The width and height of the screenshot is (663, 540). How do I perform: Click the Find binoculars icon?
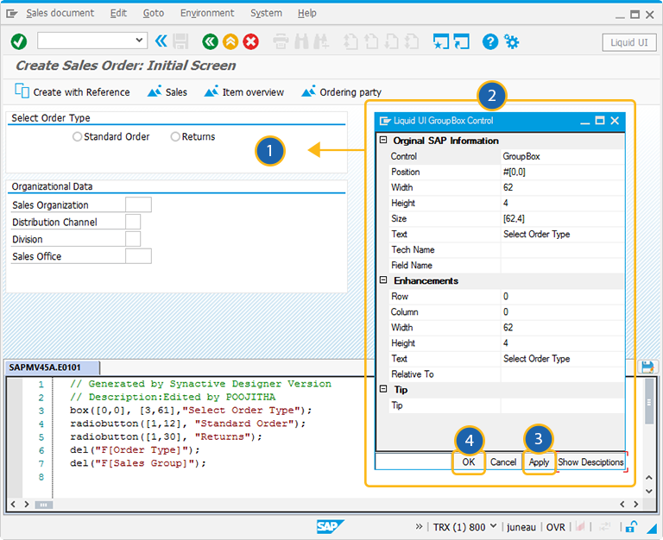click(301, 41)
